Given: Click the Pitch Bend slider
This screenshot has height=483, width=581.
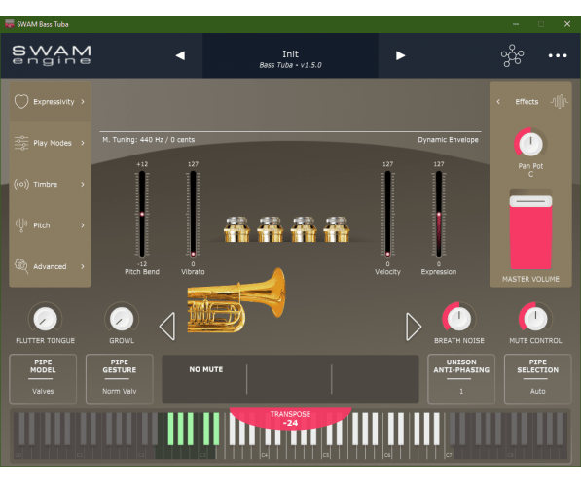Looking at the screenshot, I should point(142,214).
